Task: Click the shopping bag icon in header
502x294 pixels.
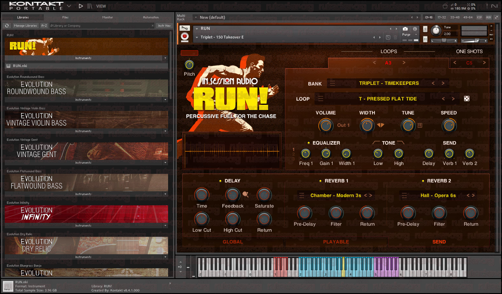Action: (x=445, y=6)
